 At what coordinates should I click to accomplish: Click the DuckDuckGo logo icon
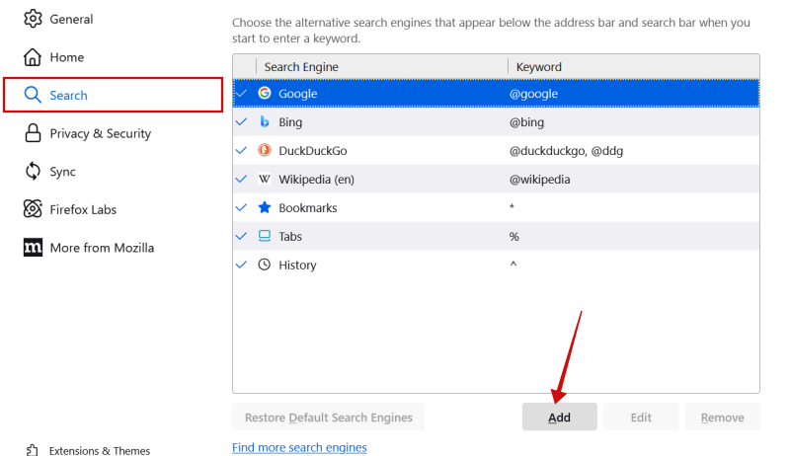pyautogui.click(x=265, y=150)
